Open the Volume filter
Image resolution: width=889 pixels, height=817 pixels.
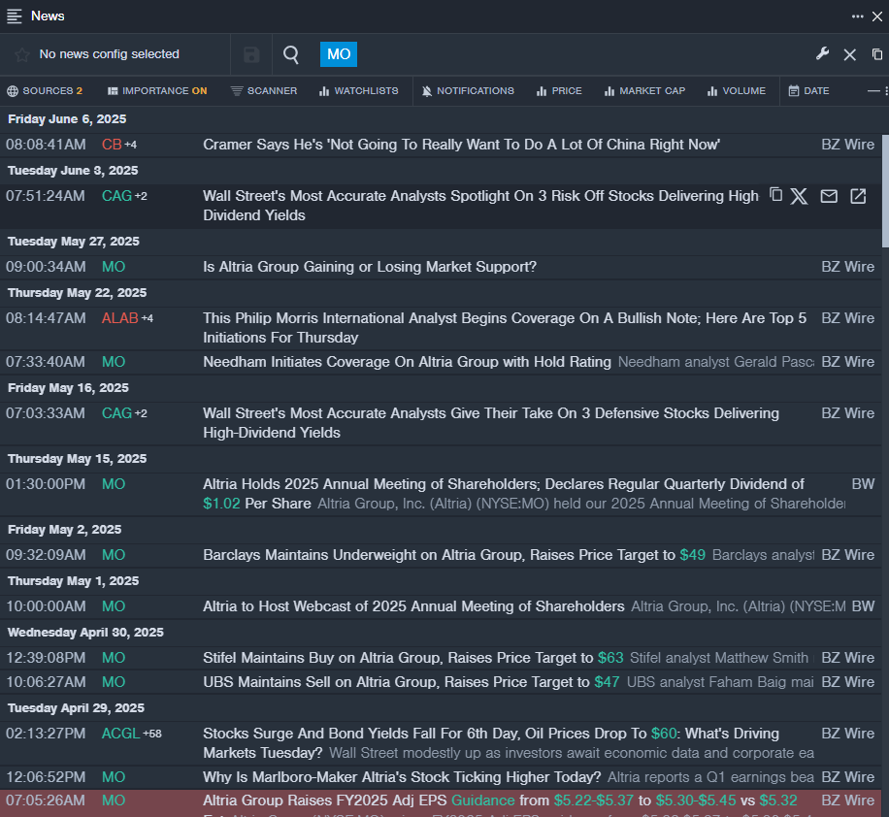tap(736, 90)
